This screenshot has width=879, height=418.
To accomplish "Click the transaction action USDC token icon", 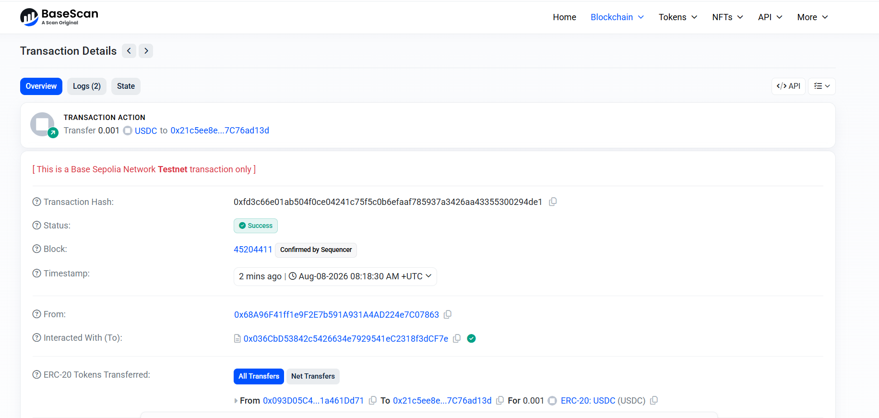I will click(x=128, y=131).
